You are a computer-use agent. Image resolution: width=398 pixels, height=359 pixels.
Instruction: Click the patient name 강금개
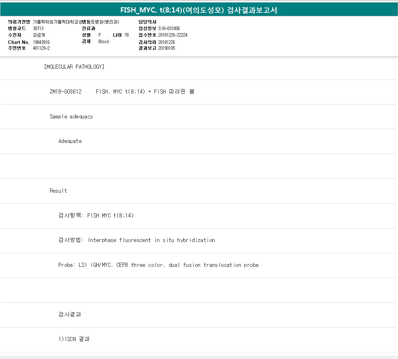tap(39, 35)
